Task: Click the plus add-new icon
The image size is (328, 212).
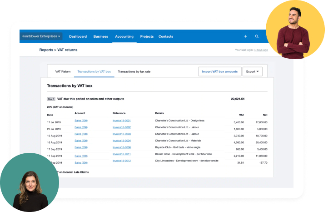Action: tap(246, 36)
